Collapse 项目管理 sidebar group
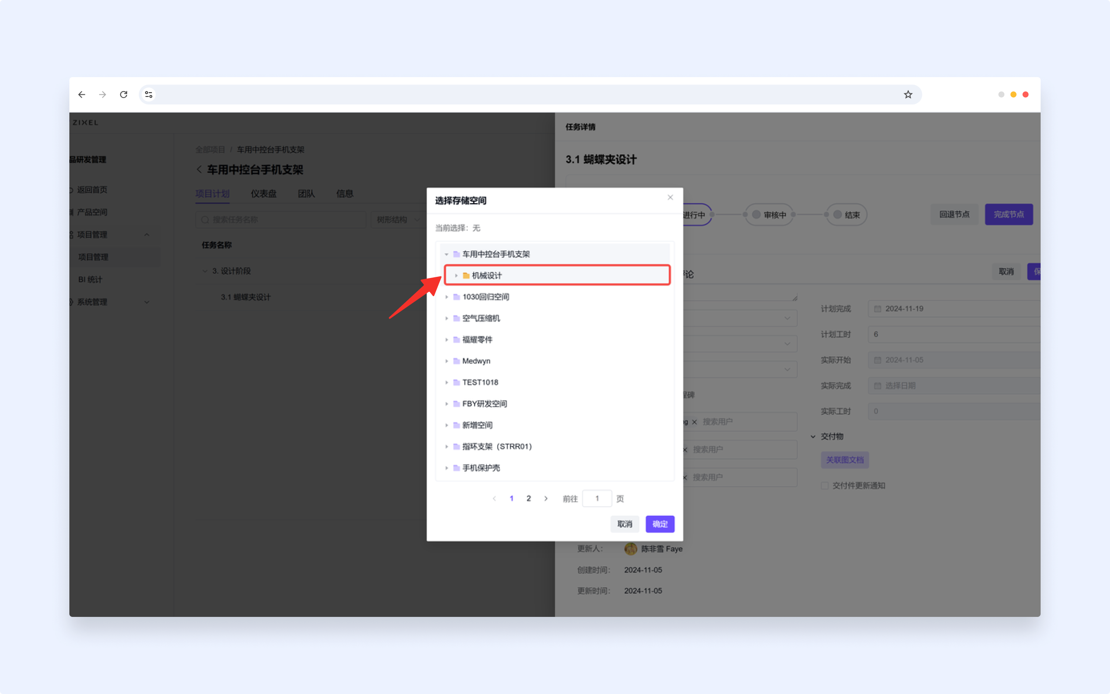This screenshot has height=694, width=1110. pyautogui.click(x=147, y=235)
